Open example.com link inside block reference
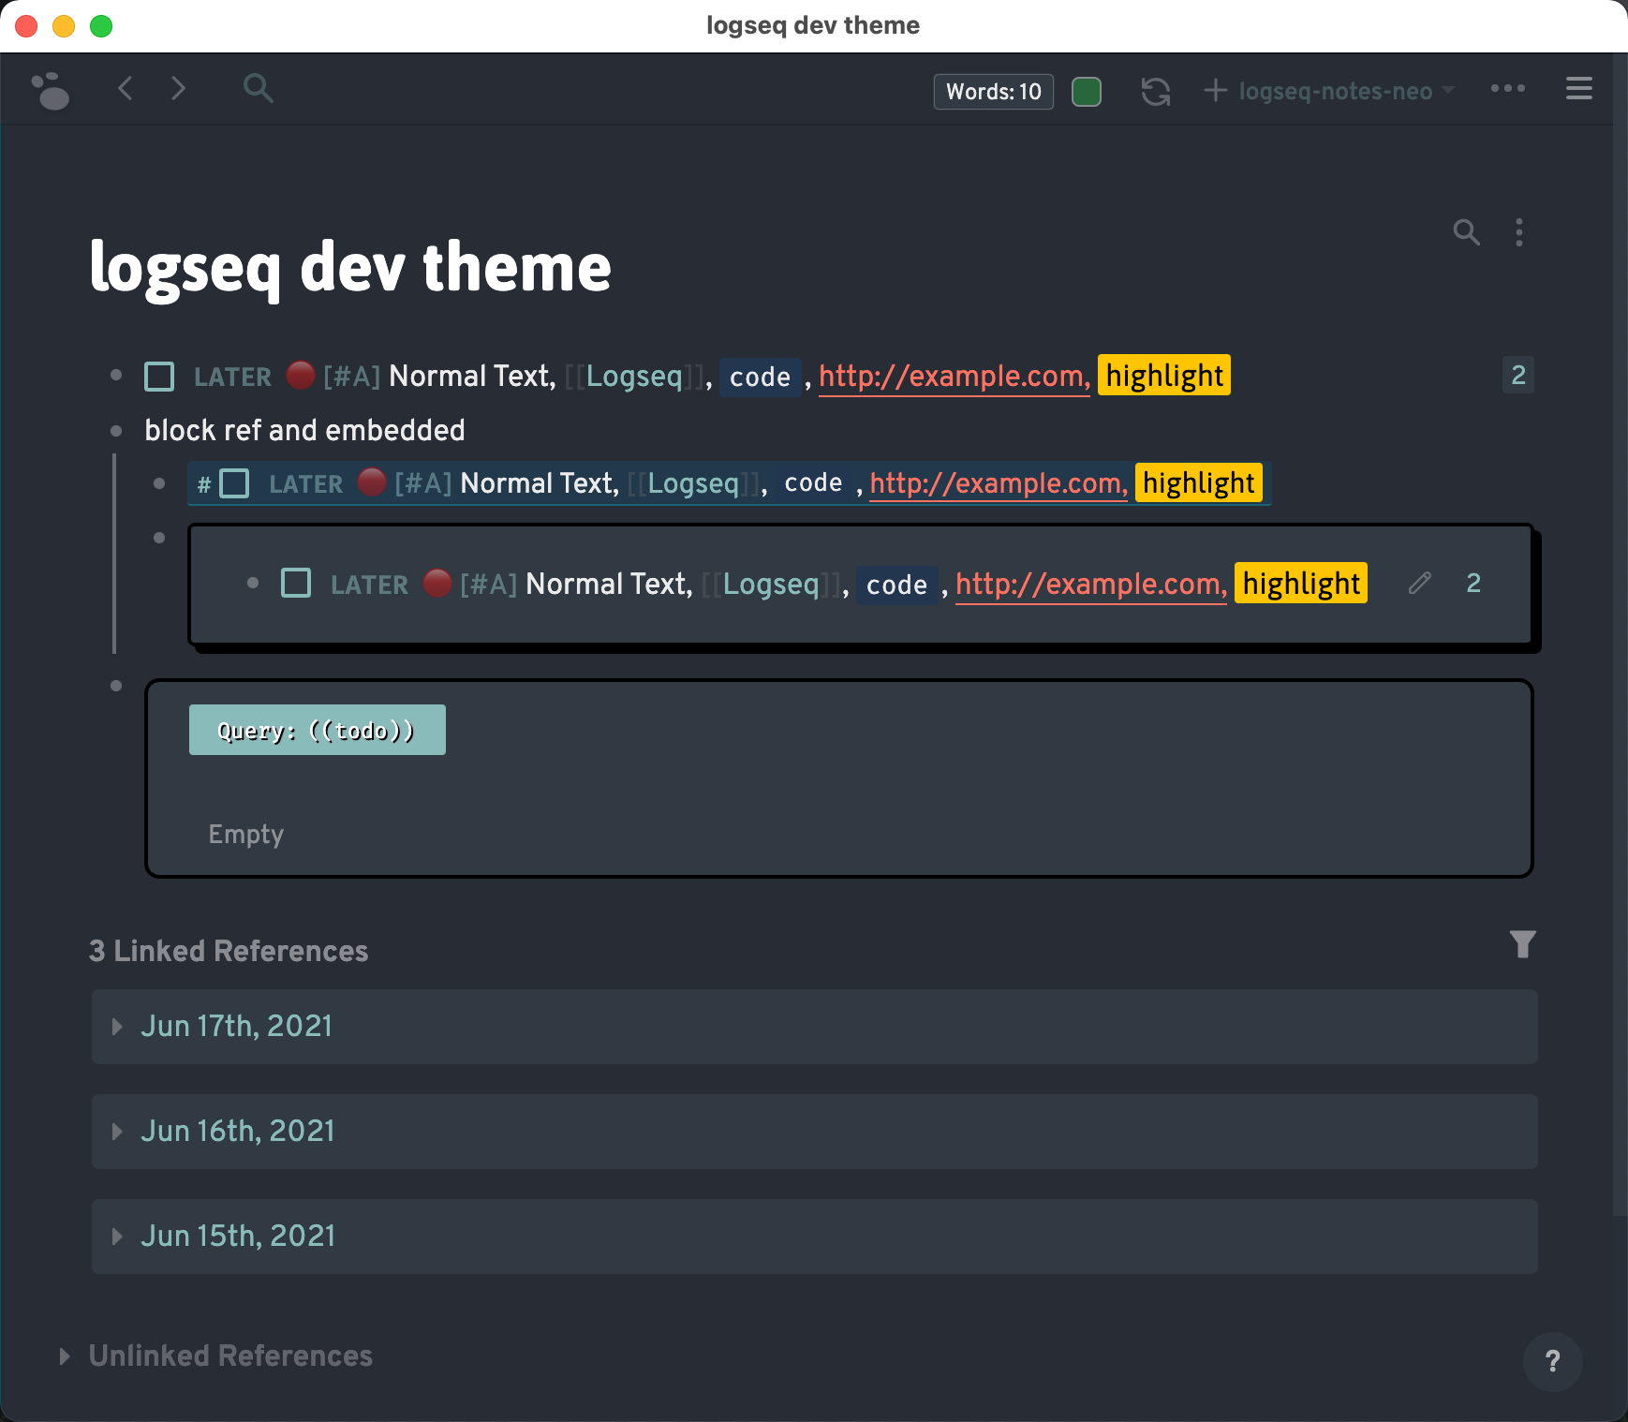Viewport: 1628px width, 1422px height. click(999, 483)
